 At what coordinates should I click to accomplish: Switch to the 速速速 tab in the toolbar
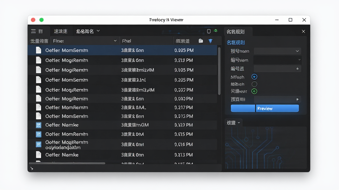(61, 31)
